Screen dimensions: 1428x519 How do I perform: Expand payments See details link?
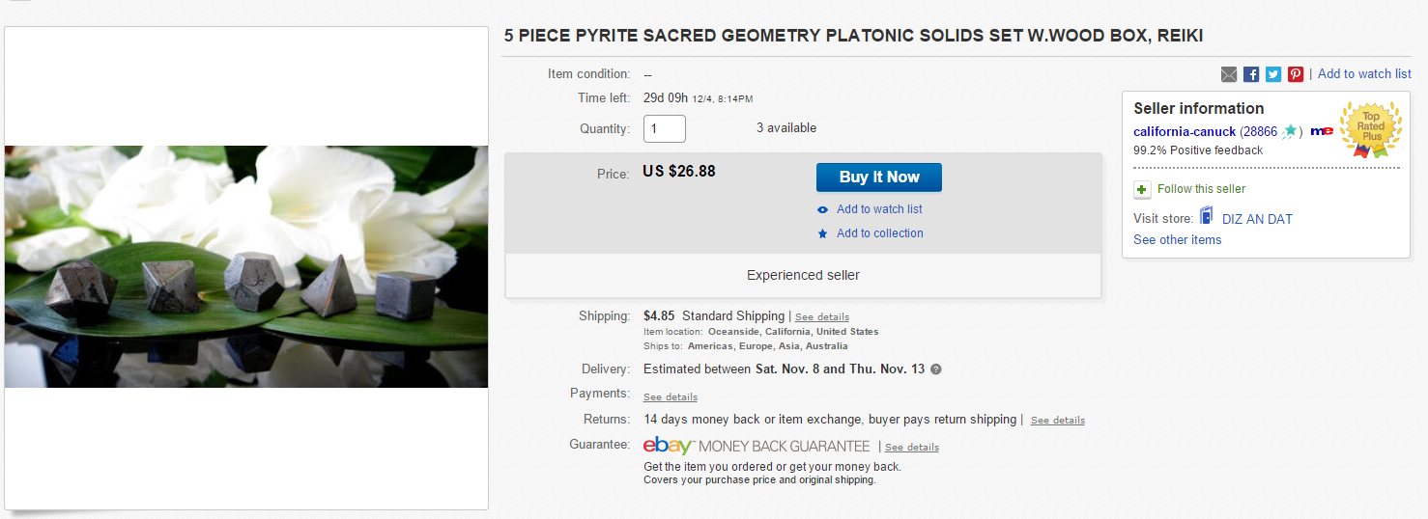pos(671,397)
